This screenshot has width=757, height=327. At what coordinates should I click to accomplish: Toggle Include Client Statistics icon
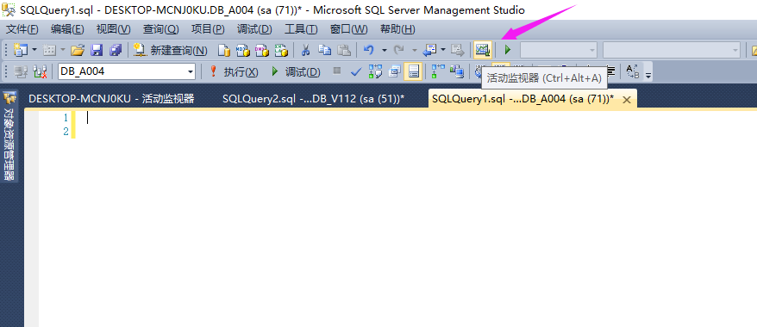(457, 71)
